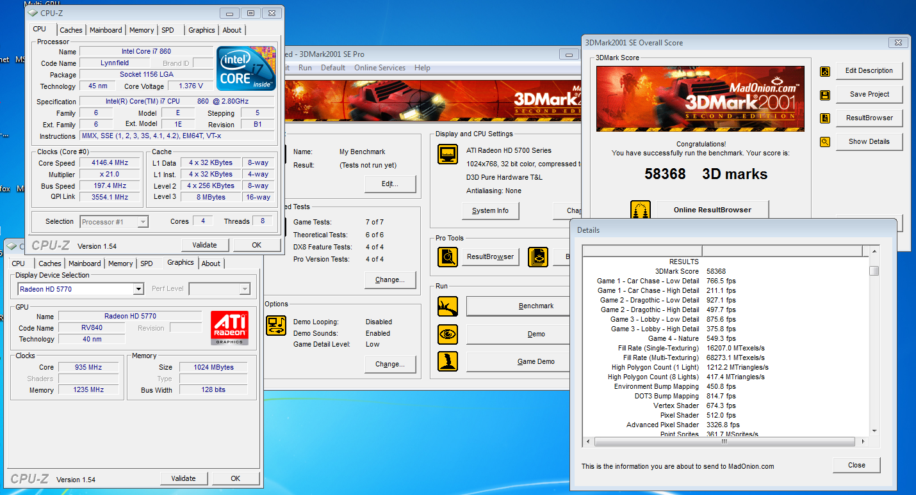Click the Details list vertical scrollbar thumb
This screenshot has height=495, width=916.
874,271
